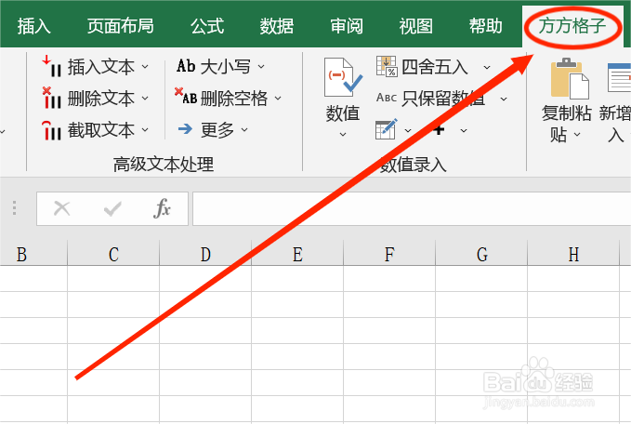Screen dimensions: 631x424
Task: Click the 更多 button label
Action: [217, 130]
